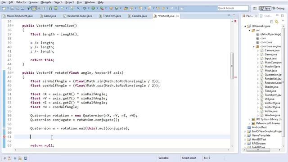Toggle the task checkmark toolbar button
The width and height of the screenshot is (288, 162).
(62, 8)
